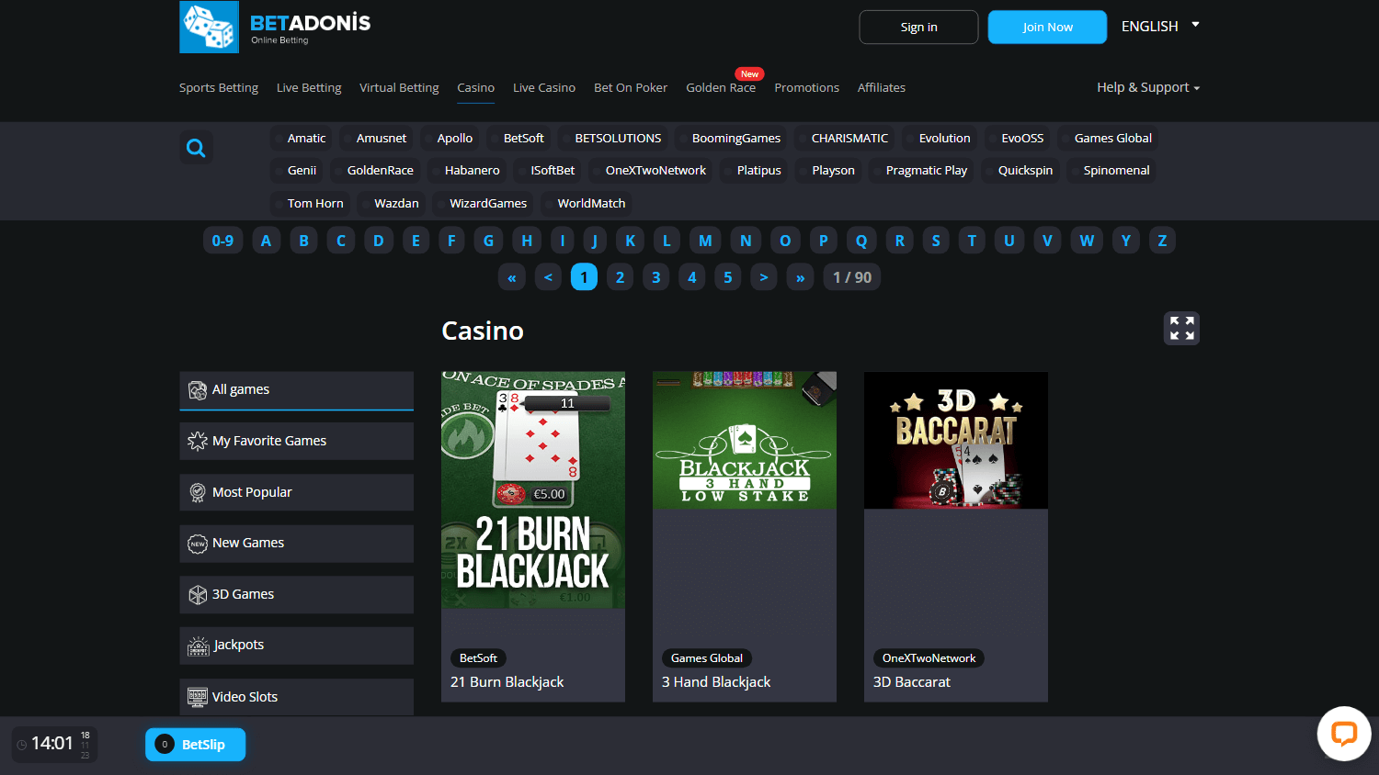Filter games starting with letter A
The image size is (1379, 775).
266,241
